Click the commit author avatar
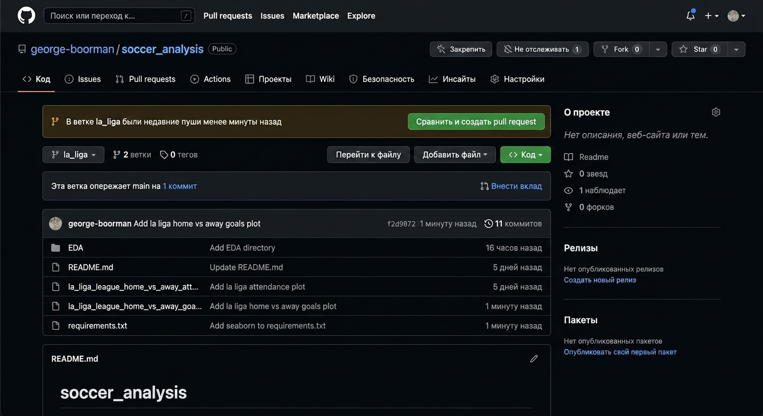 [x=55, y=223]
